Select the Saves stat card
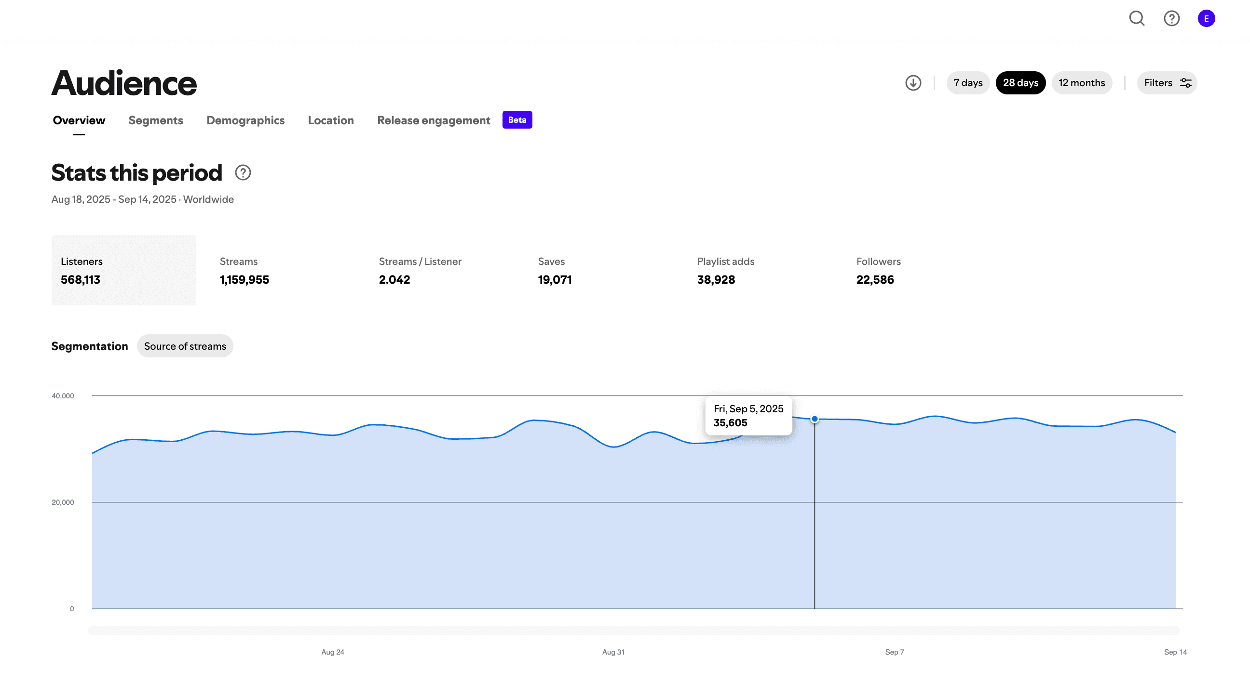This screenshot has height=683, width=1250. 601,271
